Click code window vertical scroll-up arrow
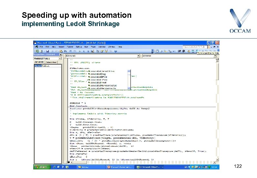Screen dimensions: 257x178 point(217,61)
